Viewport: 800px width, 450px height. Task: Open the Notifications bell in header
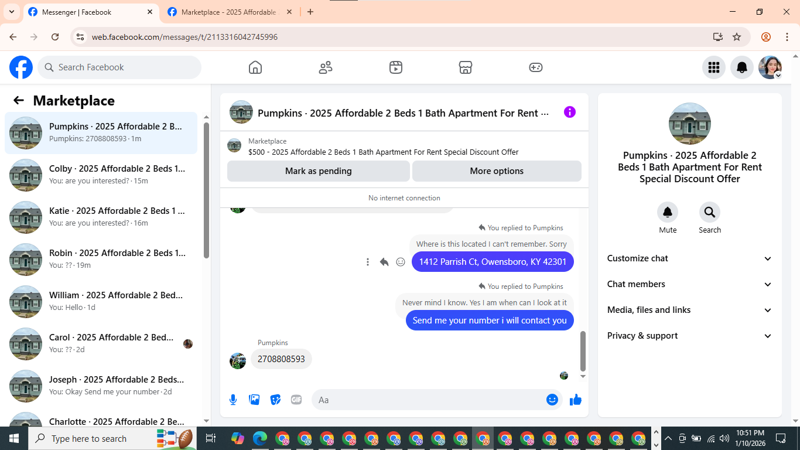coord(742,67)
